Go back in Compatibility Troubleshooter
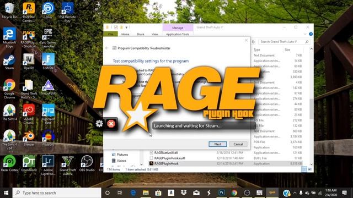This screenshot has width=353, height=198. [106, 48]
